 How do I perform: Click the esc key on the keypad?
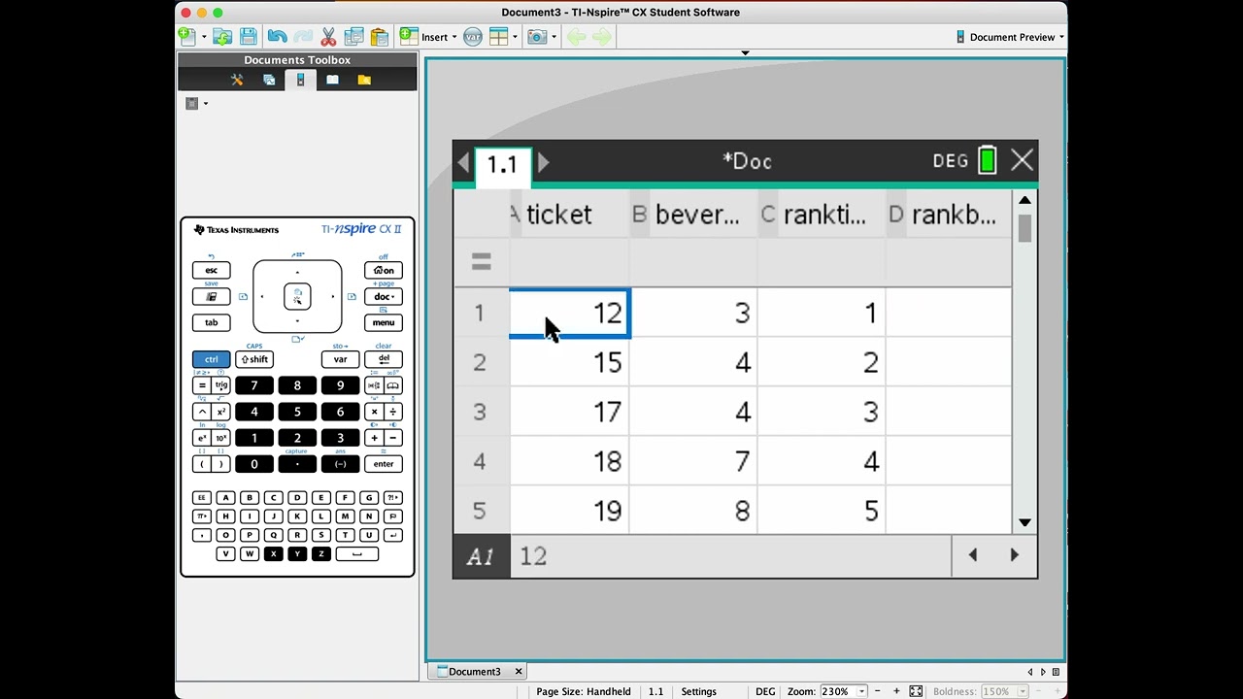211,270
